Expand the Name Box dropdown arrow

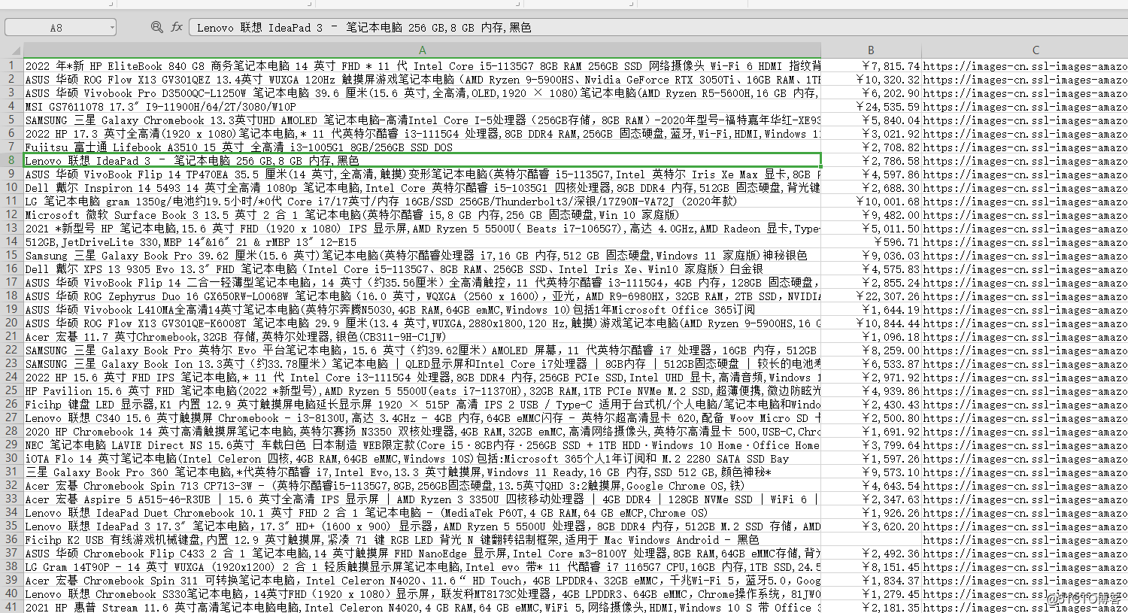click(112, 28)
